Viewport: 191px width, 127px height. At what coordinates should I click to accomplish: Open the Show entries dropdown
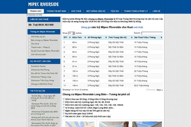coord(71,33)
